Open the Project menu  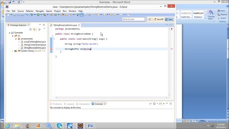pos(57,11)
